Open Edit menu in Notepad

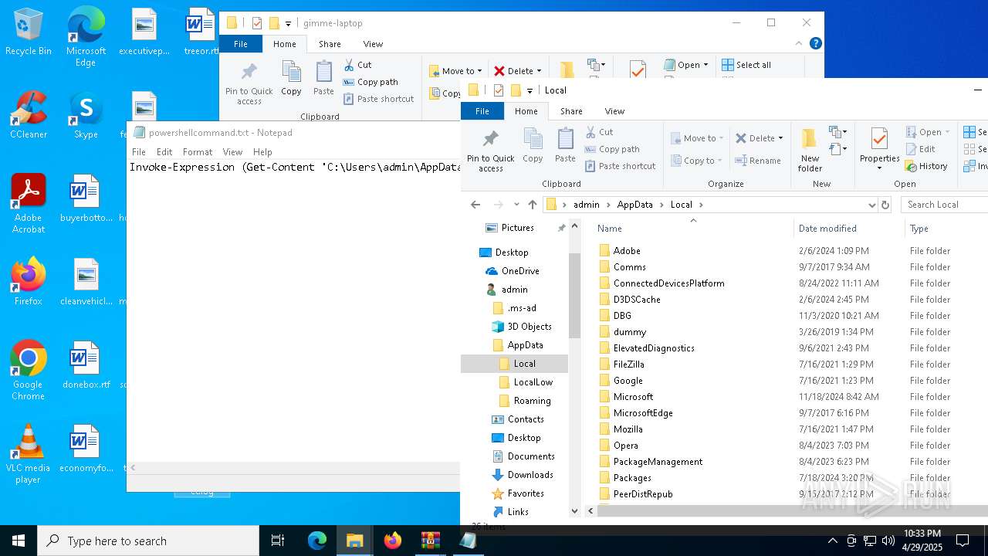click(164, 152)
